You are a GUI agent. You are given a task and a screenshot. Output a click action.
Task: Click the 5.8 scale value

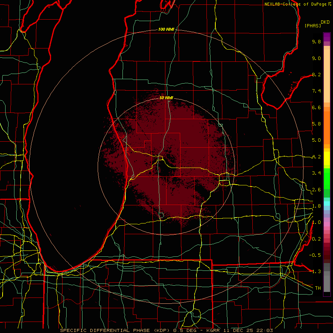point(316,124)
